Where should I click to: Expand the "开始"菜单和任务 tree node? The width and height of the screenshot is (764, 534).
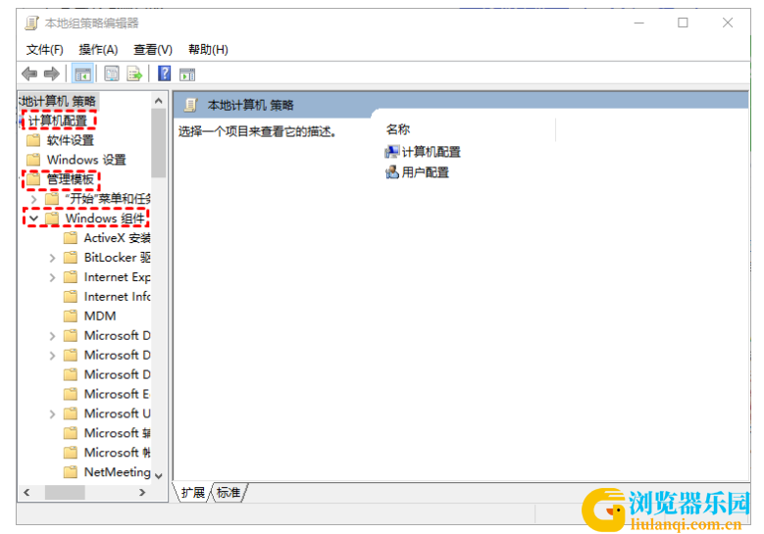pyautogui.click(x=33, y=199)
